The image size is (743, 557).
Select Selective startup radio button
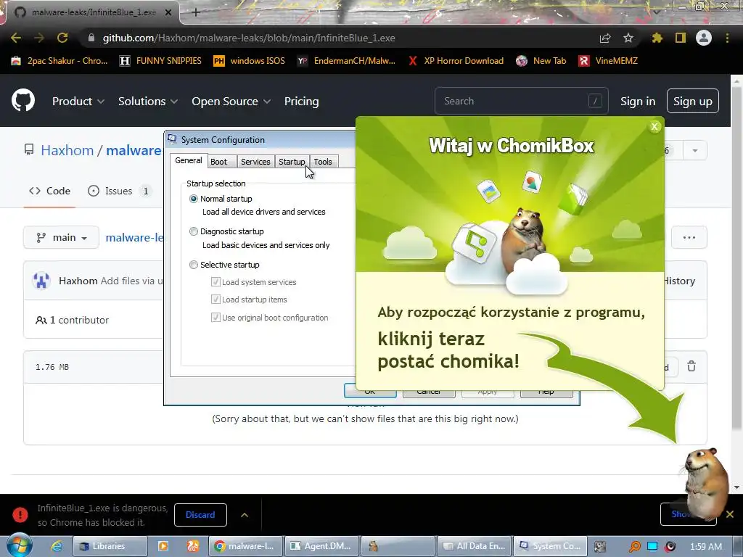193,264
